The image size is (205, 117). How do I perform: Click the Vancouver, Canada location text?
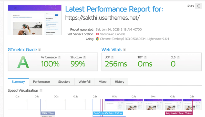(x=112, y=34)
